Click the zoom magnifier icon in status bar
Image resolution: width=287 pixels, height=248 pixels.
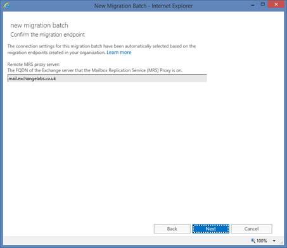click(x=253, y=240)
